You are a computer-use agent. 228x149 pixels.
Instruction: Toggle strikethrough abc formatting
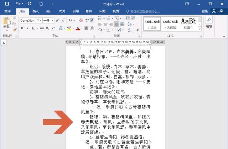pos(42,28)
